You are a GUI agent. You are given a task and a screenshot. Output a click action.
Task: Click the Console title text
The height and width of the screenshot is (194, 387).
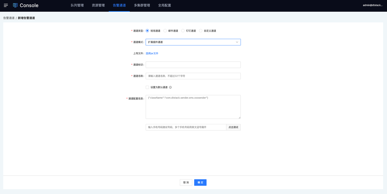tap(29, 5)
